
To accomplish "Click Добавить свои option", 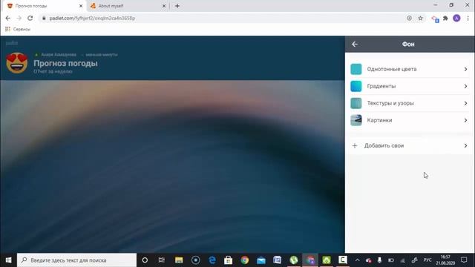I will point(410,145).
